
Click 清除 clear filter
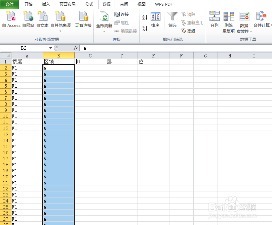coord(188,14)
